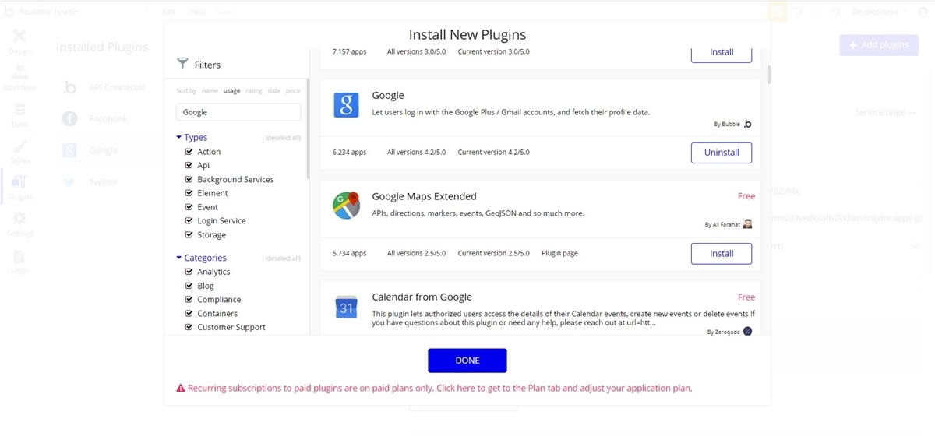Image resolution: width=935 pixels, height=436 pixels.
Task: Uncheck the Compliance category checkbox
Action: (x=189, y=299)
